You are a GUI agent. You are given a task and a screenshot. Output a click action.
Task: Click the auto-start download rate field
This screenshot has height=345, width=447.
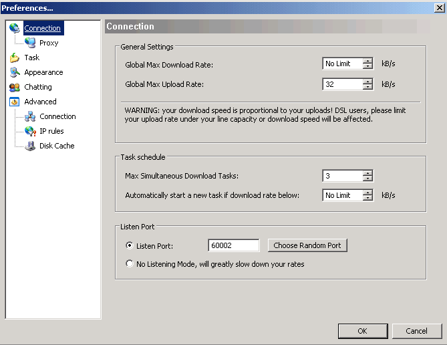pyautogui.click(x=343, y=195)
